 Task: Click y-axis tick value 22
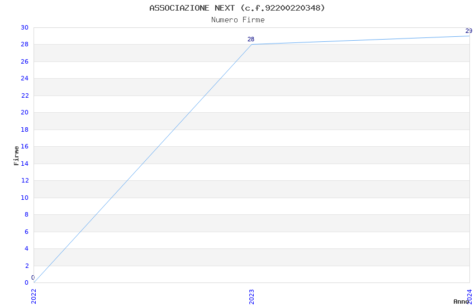point(25,95)
